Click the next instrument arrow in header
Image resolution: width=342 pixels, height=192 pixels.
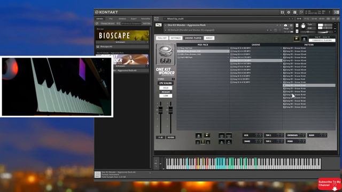click(x=280, y=25)
